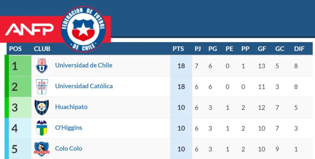
Task: Click the Federación de Fútbol de Chile crest
Action: pos(83,29)
